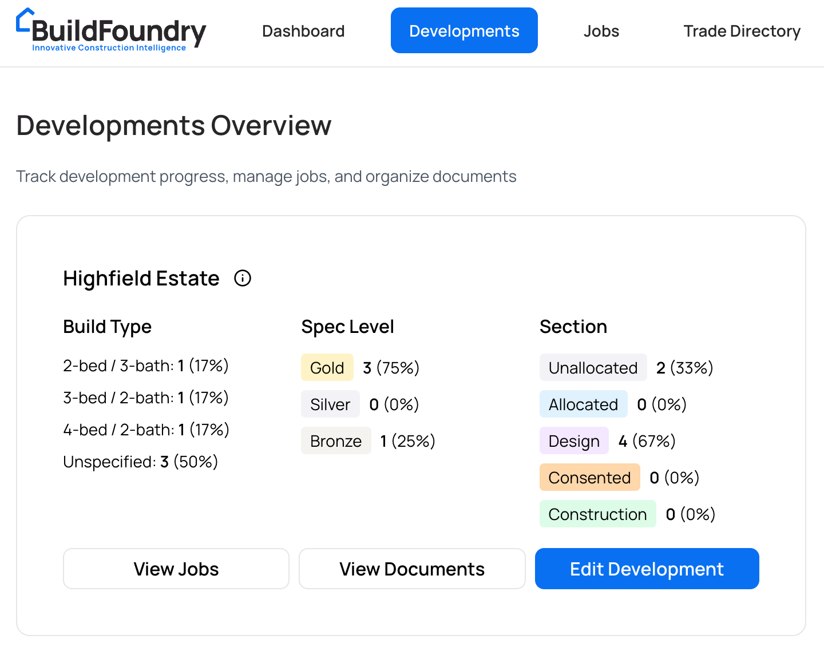Select the Design section tag
This screenshot has height=651, width=824.
point(574,441)
